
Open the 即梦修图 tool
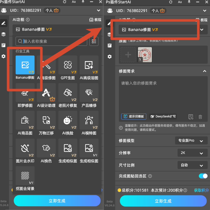pyautogui.click(x=25, y=93)
